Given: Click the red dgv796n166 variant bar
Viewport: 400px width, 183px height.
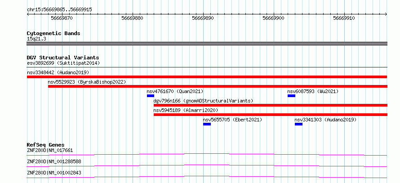Looking at the screenshot, I should [271, 105].
